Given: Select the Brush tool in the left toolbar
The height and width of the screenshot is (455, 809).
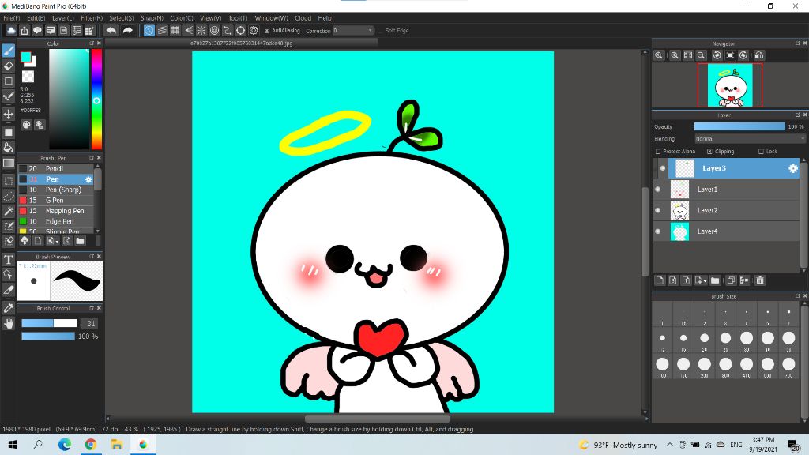Looking at the screenshot, I should pyautogui.click(x=8, y=51).
